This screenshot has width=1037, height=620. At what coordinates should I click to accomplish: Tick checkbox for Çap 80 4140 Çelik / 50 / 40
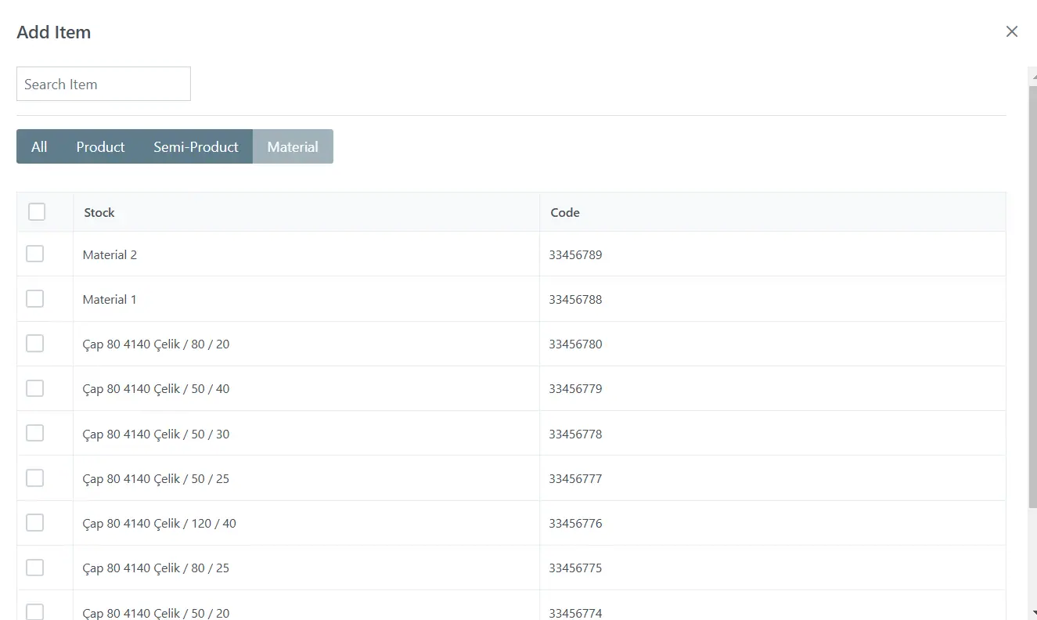(34, 387)
